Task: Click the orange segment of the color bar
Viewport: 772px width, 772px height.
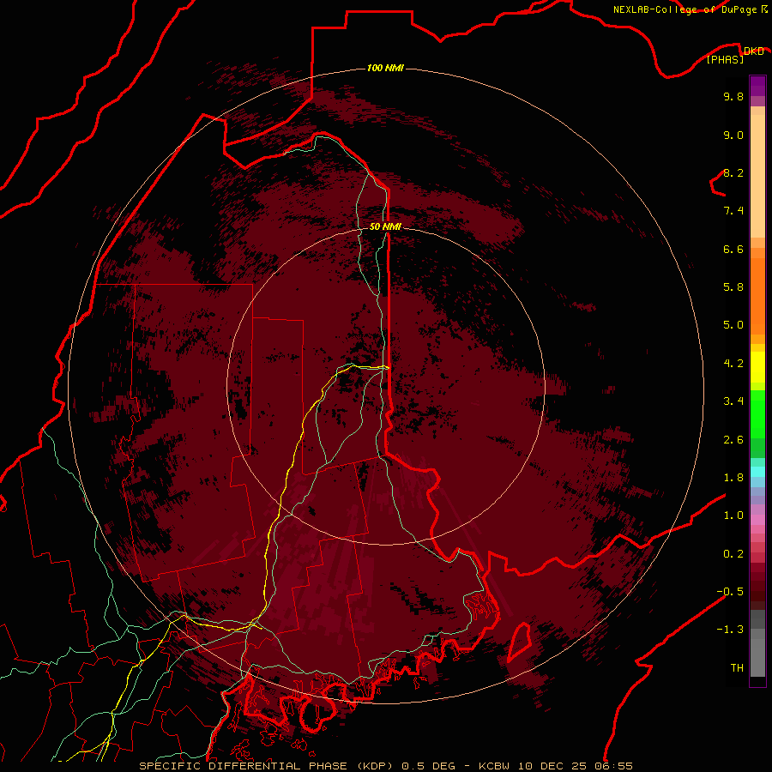Action: click(757, 295)
